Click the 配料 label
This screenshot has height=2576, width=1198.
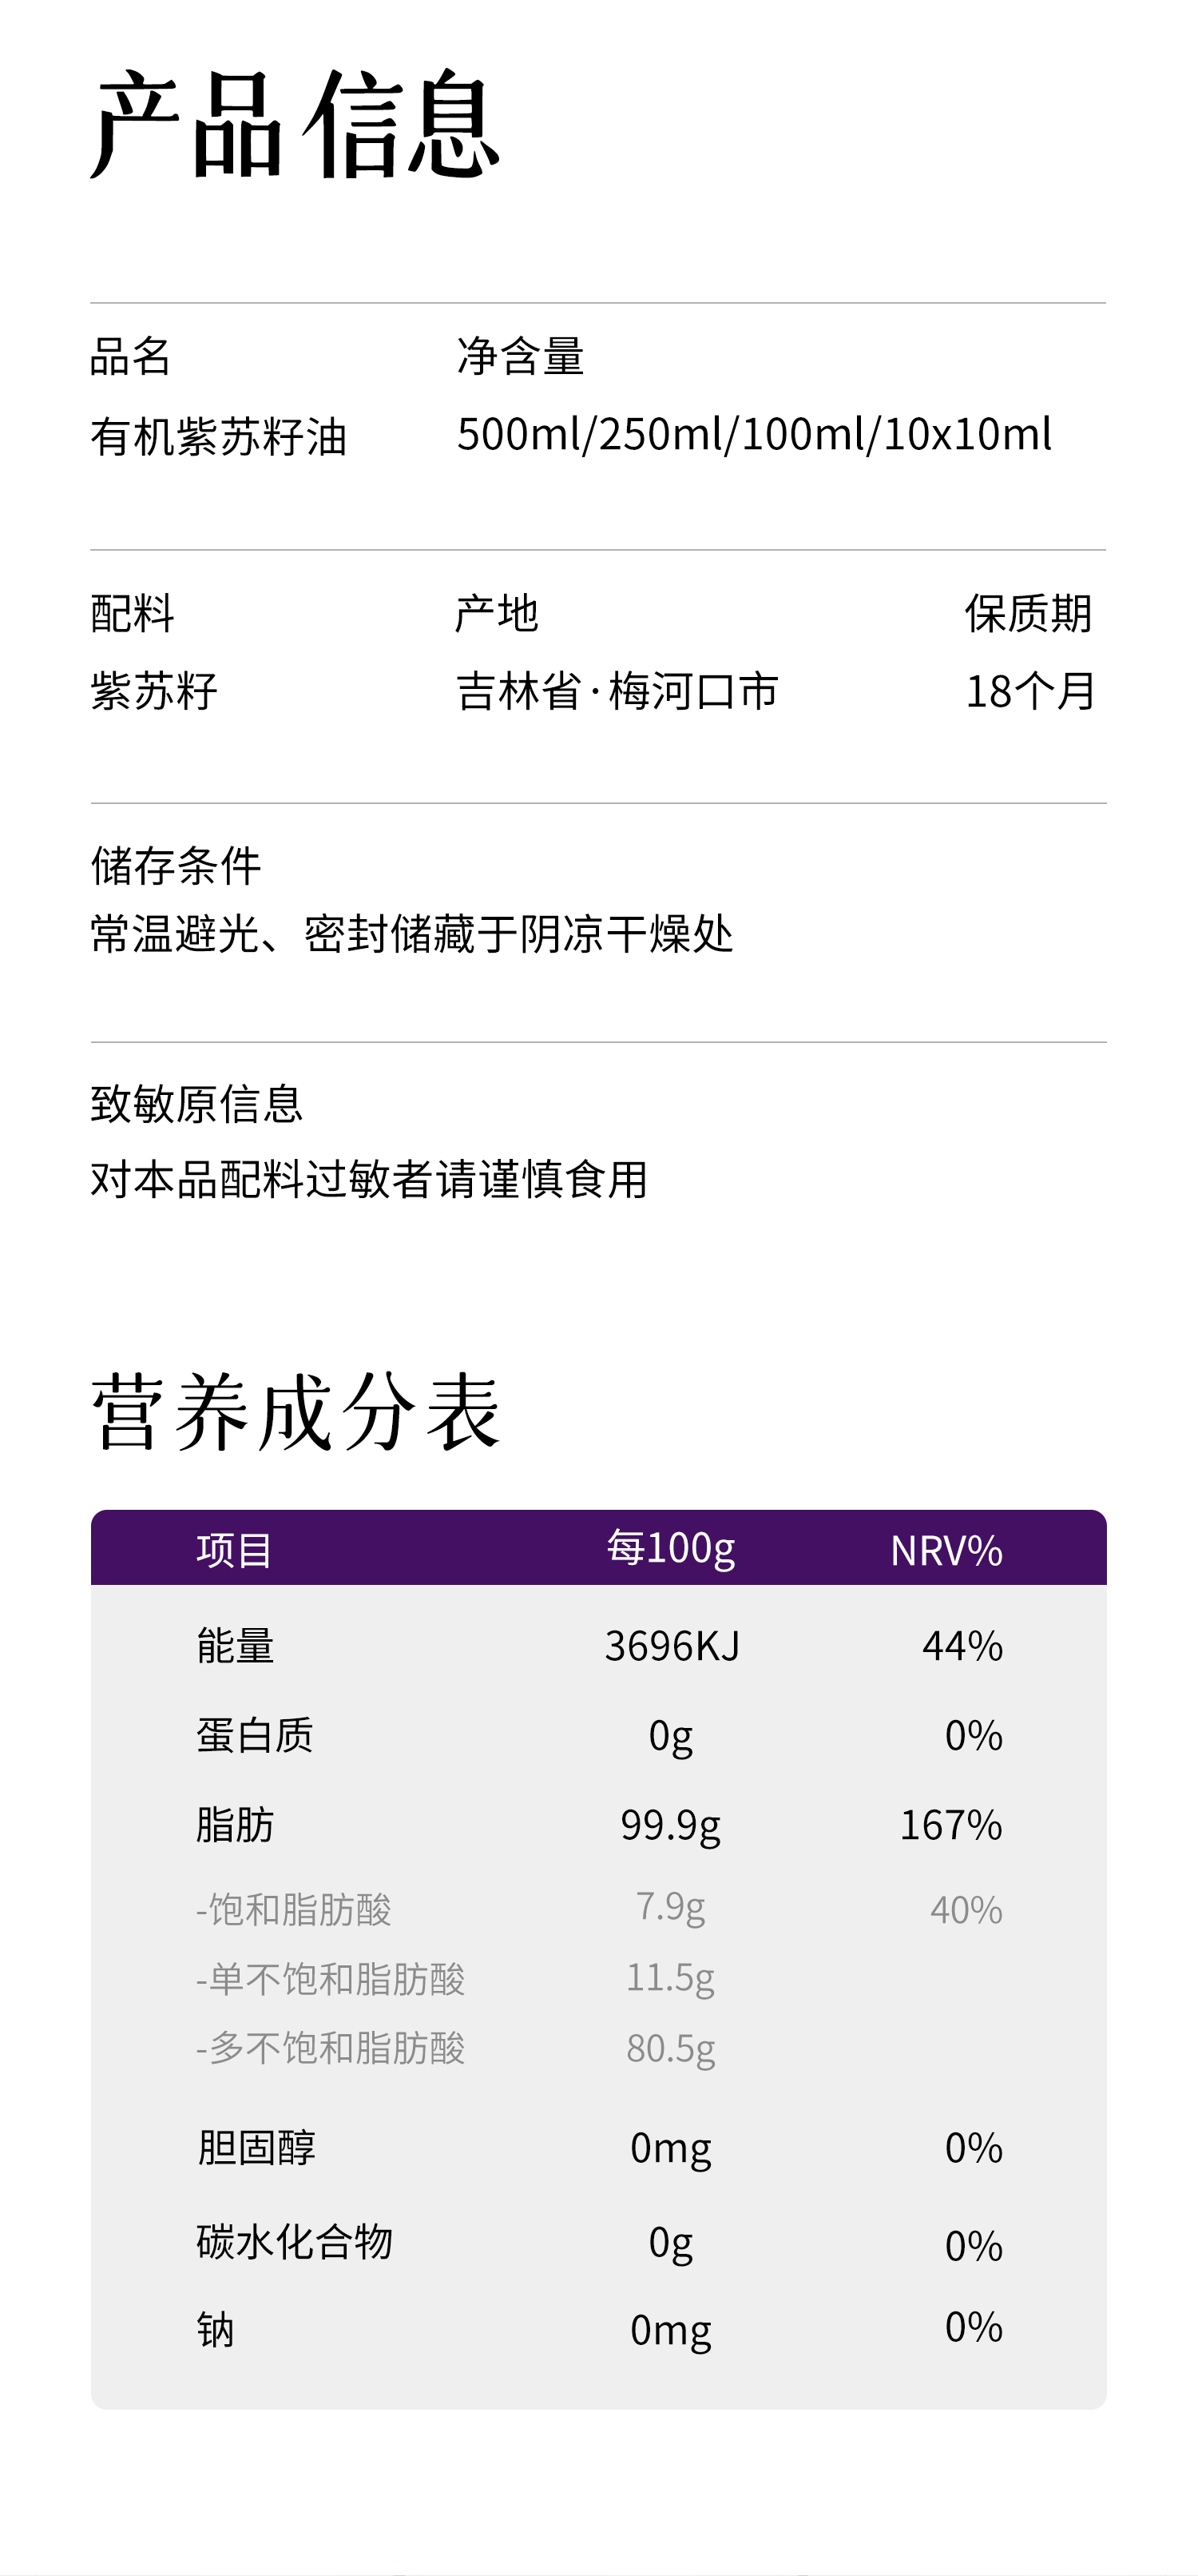point(132,613)
